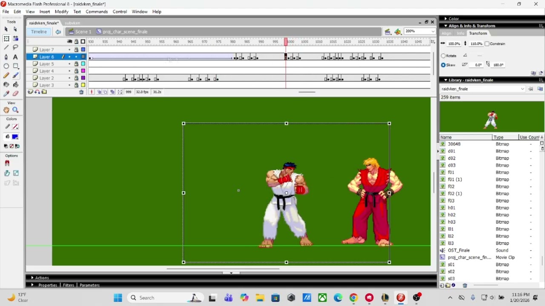Click the Reset transform button

pos(541,73)
